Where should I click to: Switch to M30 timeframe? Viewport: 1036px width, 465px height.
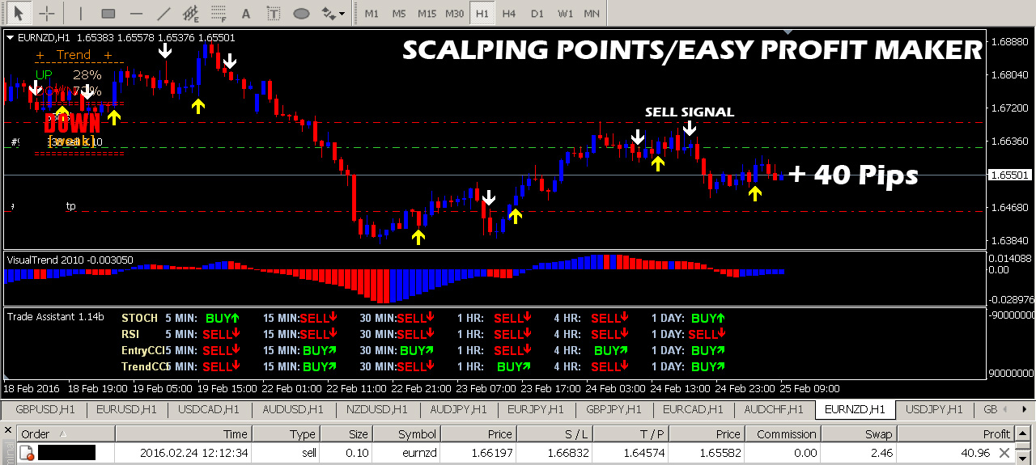(x=455, y=14)
